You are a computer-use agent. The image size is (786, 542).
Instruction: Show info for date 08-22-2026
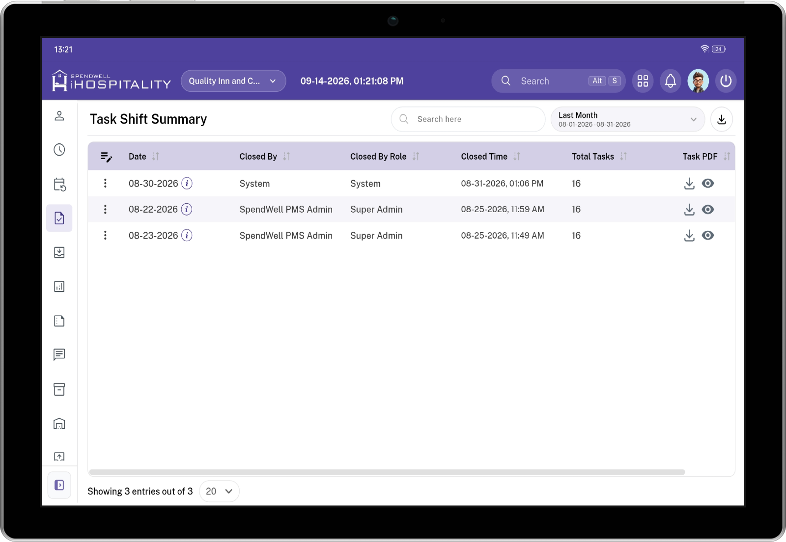[187, 209]
